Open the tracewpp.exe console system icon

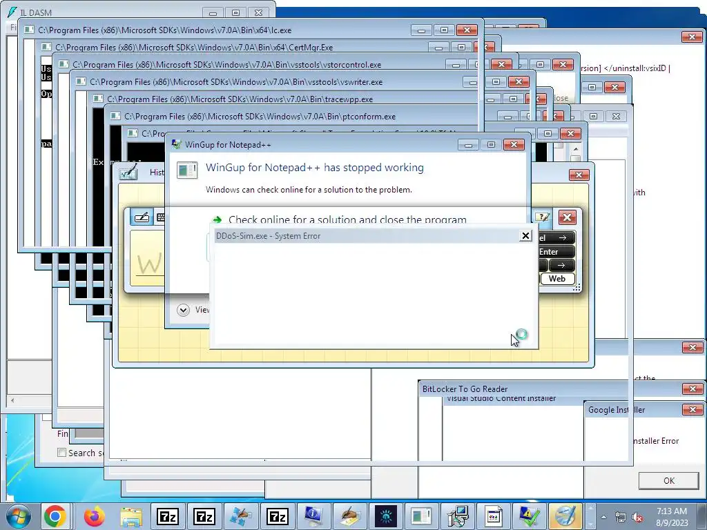pyautogui.click(x=98, y=99)
